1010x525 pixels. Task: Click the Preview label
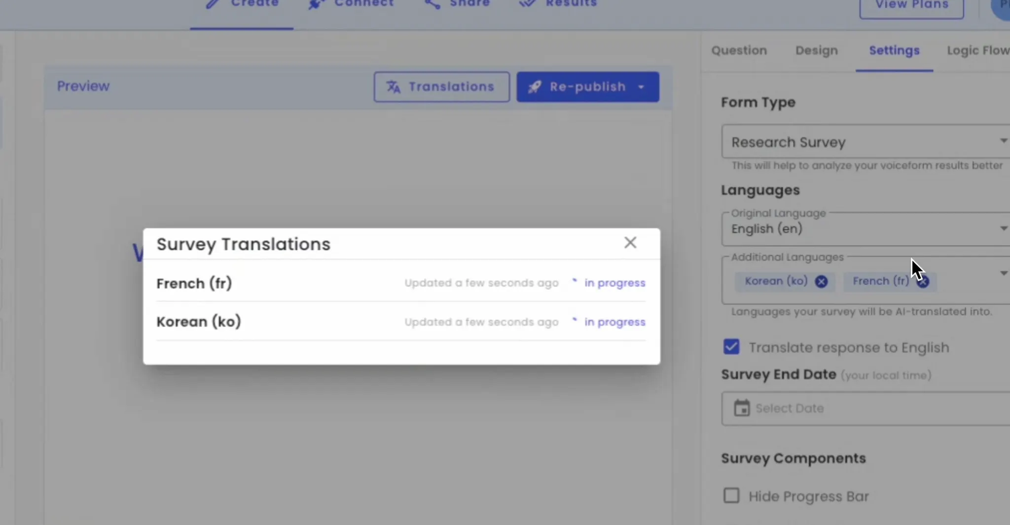click(x=83, y=86)
